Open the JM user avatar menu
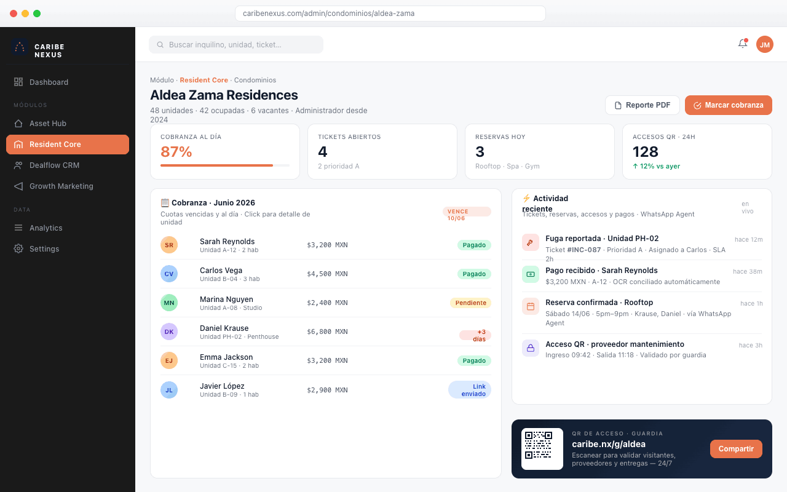This screenshot has height=492, width=787. point(765,44)
